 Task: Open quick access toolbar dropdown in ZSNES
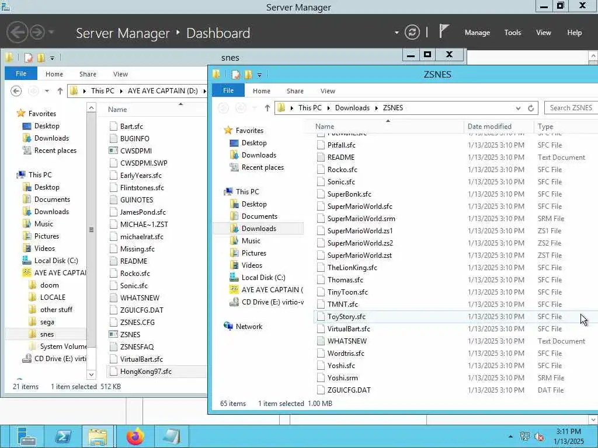259,75
